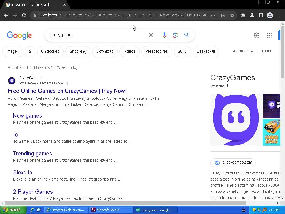
Task: Click the horizontal scrollbar thumb
Action: point(125,203)
